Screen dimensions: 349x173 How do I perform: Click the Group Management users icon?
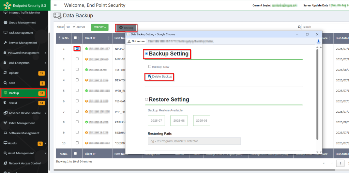point(5,22)
